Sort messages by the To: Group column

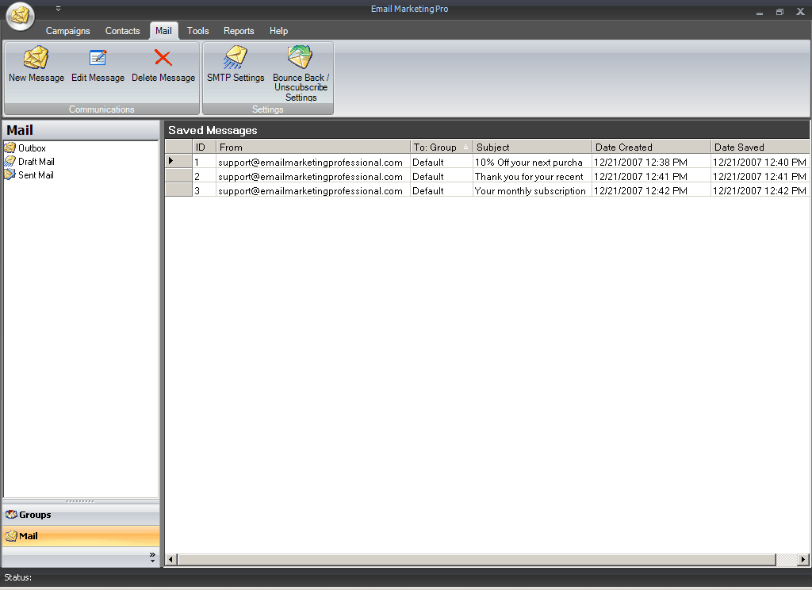(439, 147)
